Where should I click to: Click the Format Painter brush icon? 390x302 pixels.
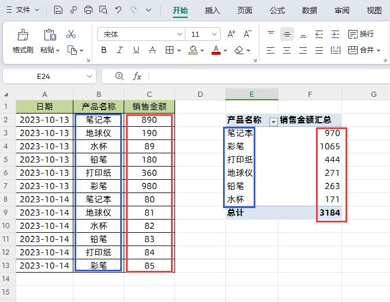tap(23, 35)
